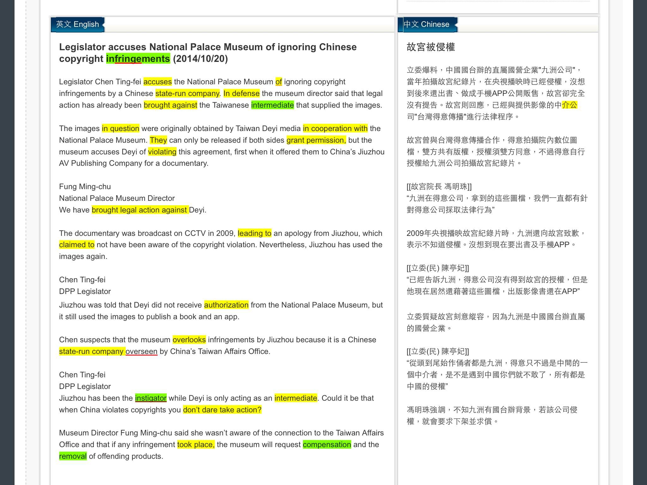Viewport: 647px width, 485px height.
Task: Click the red-underlined word 'overseen'
Action: pyautogui.click(x=142, y=351)
